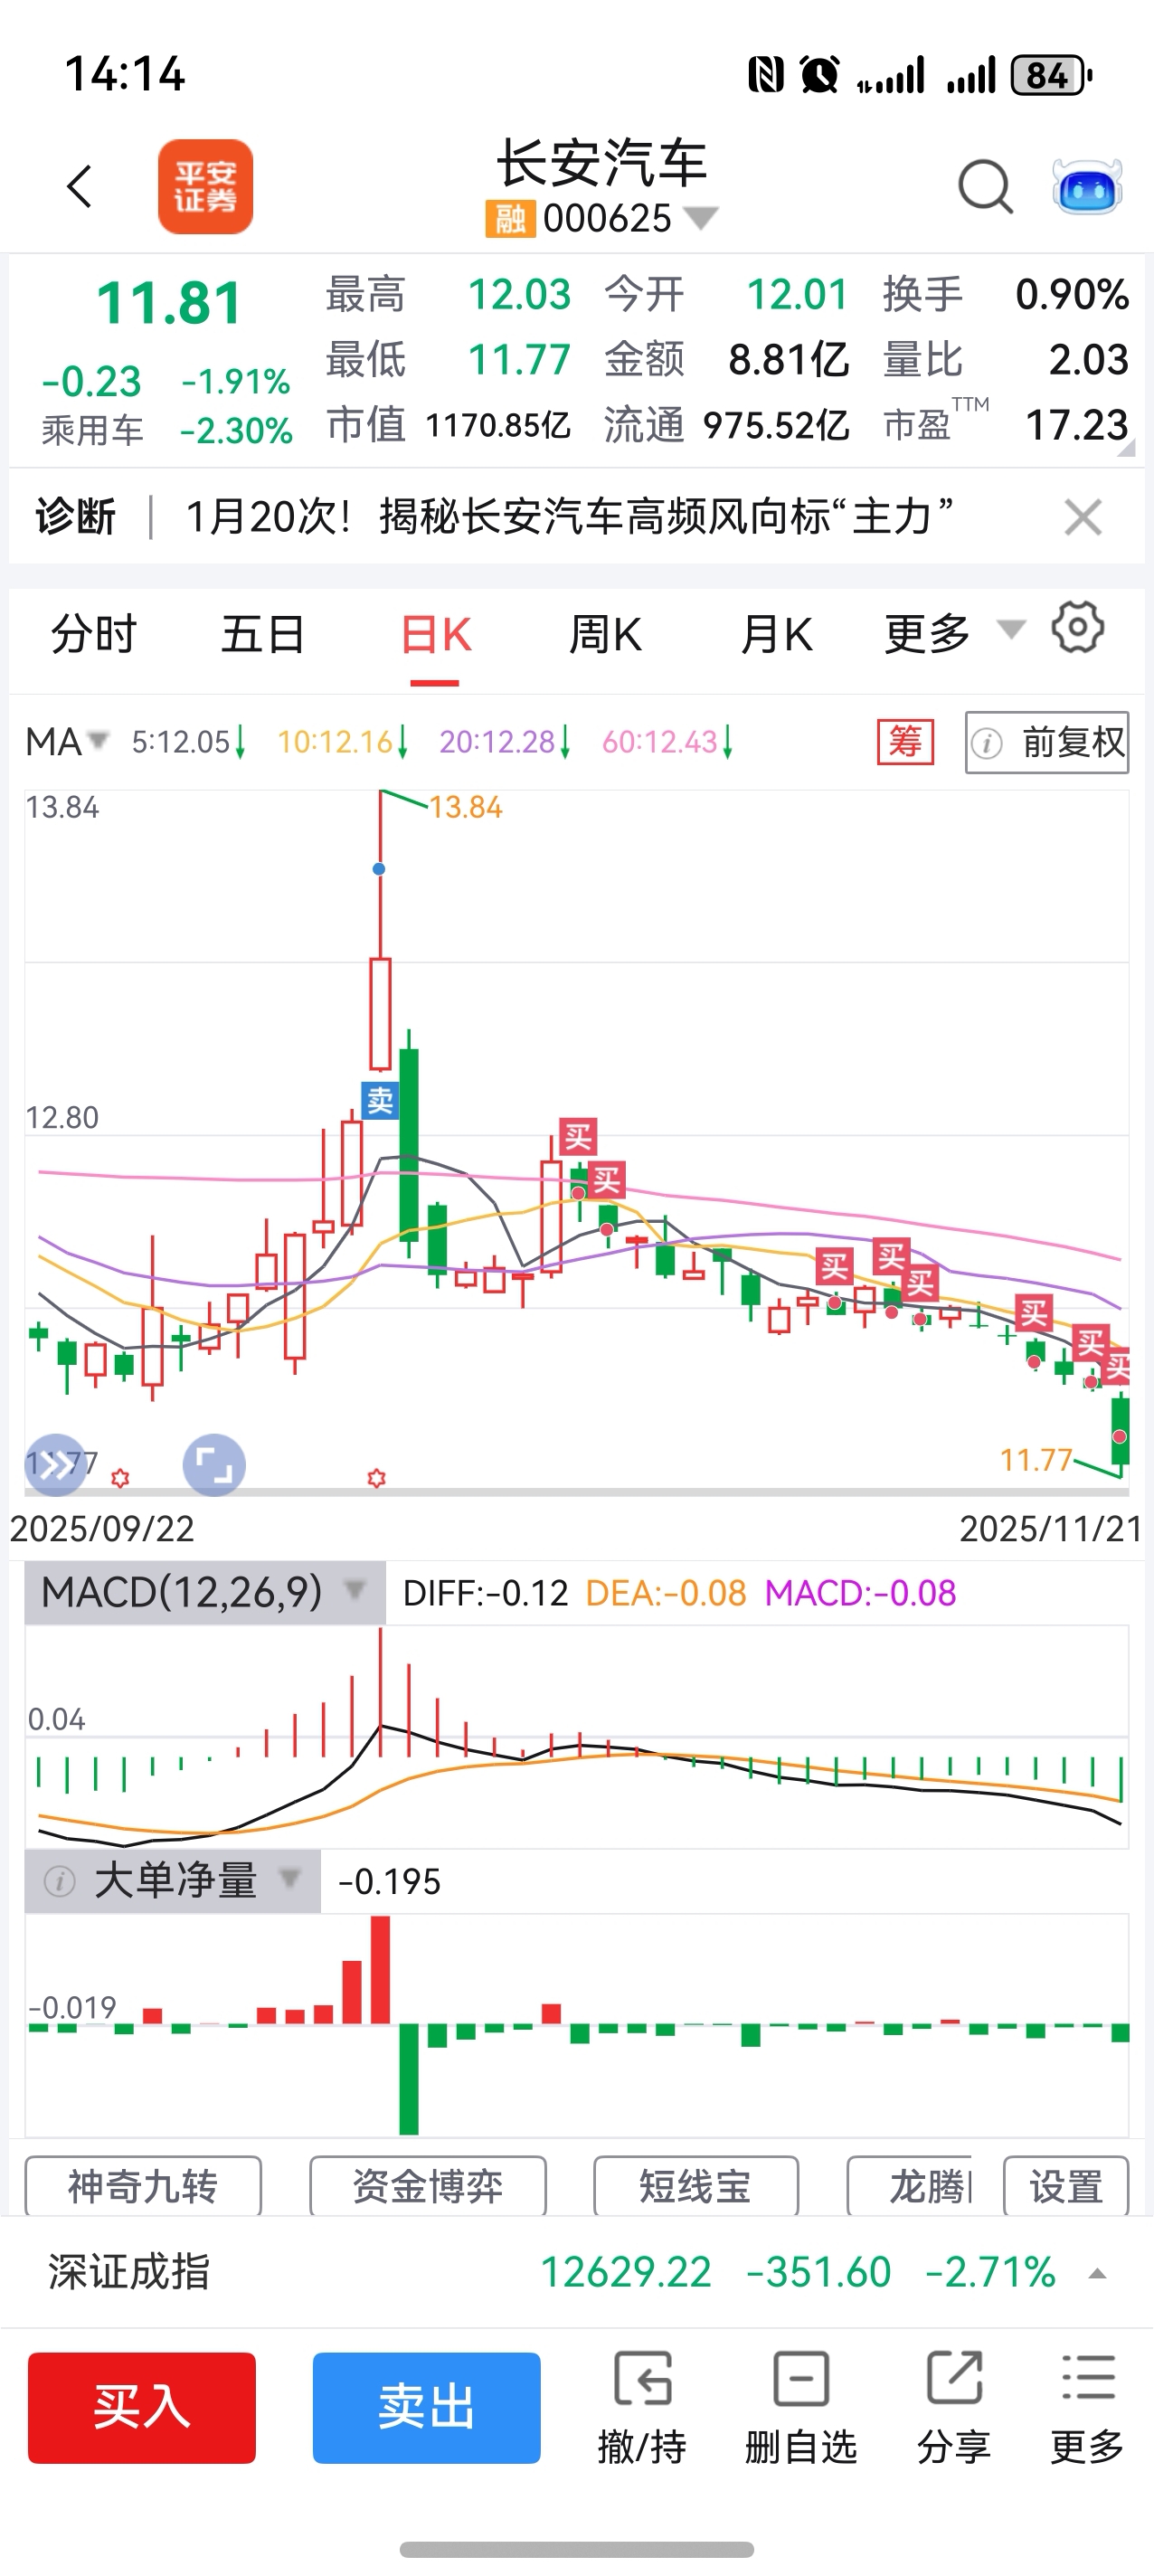Image resolution: width=1154 pixels, height=2576 pixels.
Task: Open the 平安证券 logo icon
Action: (x=205, y=187)
